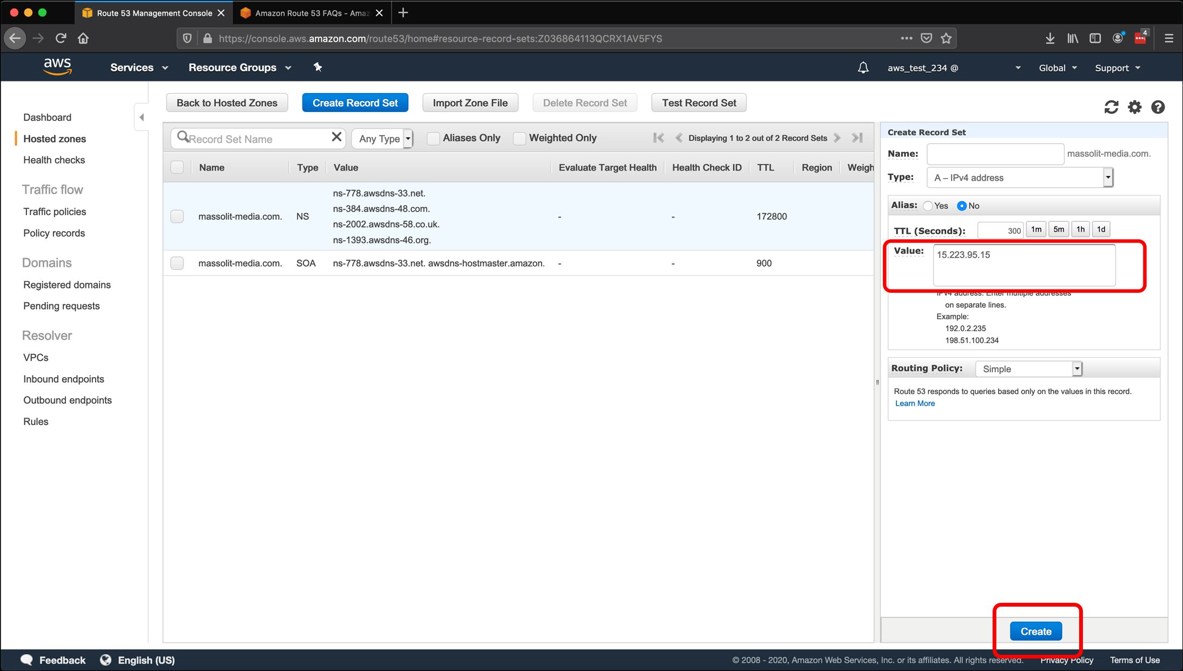Click the red extension icon with badge

[x=1141, y=38]
